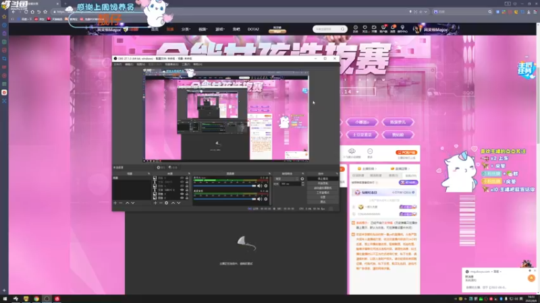The image size is (540, 303).
Task: Go to Douyu 首页 nav tab
Action: click(155, 29)
